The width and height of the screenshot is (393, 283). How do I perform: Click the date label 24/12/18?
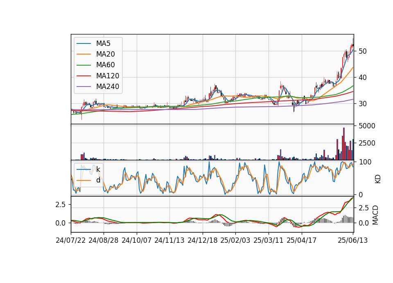[203, 240]
